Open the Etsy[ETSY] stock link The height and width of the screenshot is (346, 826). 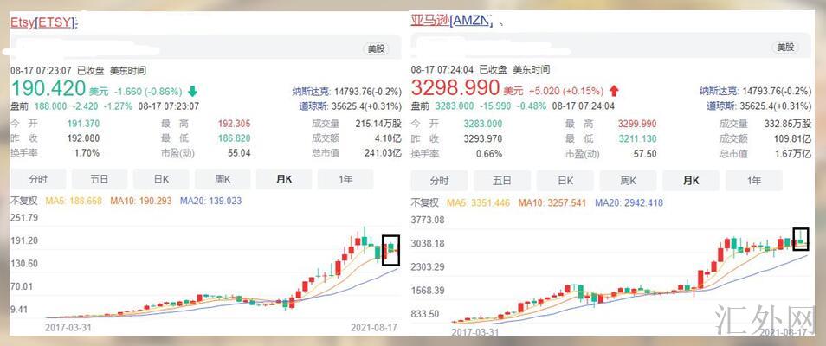[x=43, y=22]
